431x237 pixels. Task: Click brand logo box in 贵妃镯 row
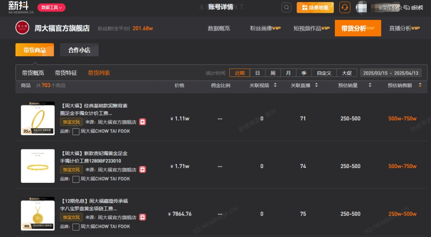(x=76, y=179)
